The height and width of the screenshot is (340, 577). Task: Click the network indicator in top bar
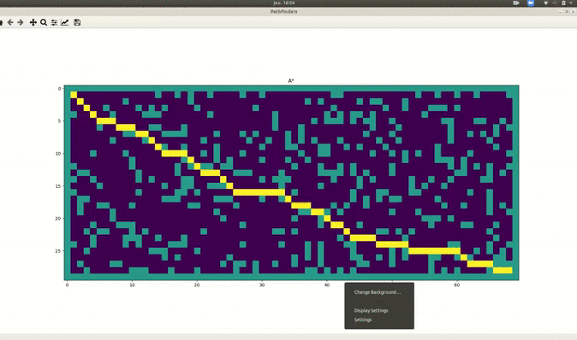pyautogui.click(x=545, y=3)
